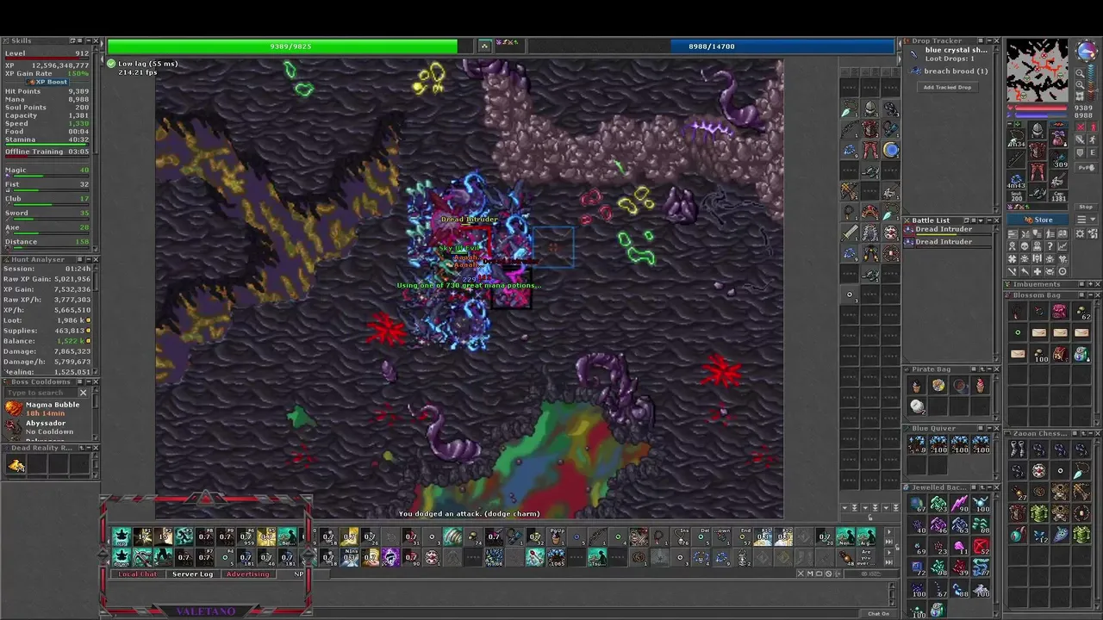This screenshot has height=620, width=1103.
Task: Click the Stop button
Action: tap(1087, 207)
